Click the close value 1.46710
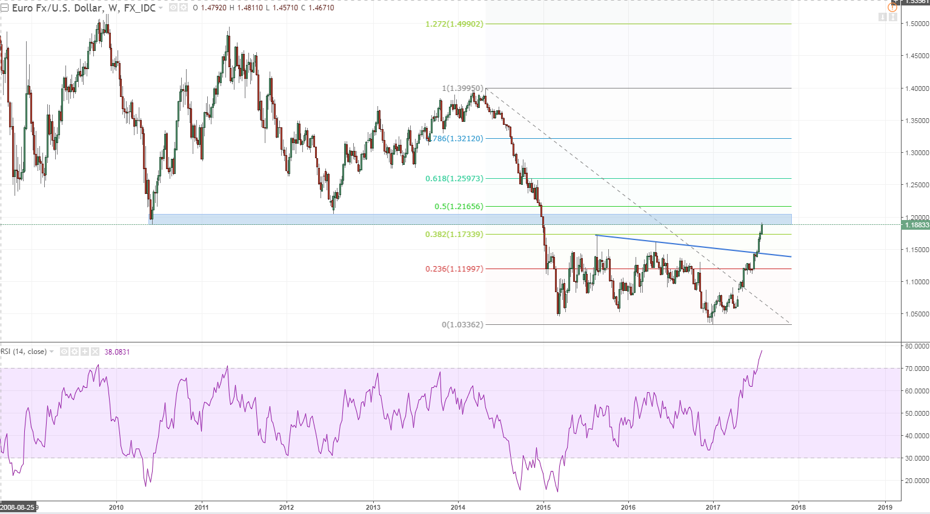This screenshot has height=514, width=930. click(x=321, y=8)
